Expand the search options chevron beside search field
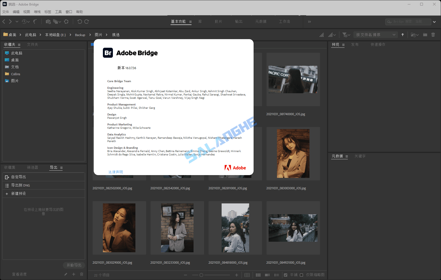This screenshot has width=441, height=280. pos(435,22)
